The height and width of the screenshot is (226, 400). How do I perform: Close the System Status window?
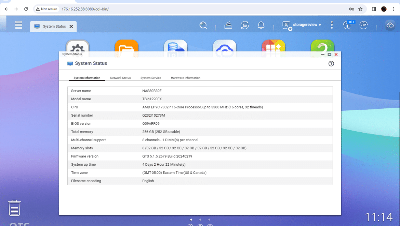pyautogui.click(x=336, y=55)
